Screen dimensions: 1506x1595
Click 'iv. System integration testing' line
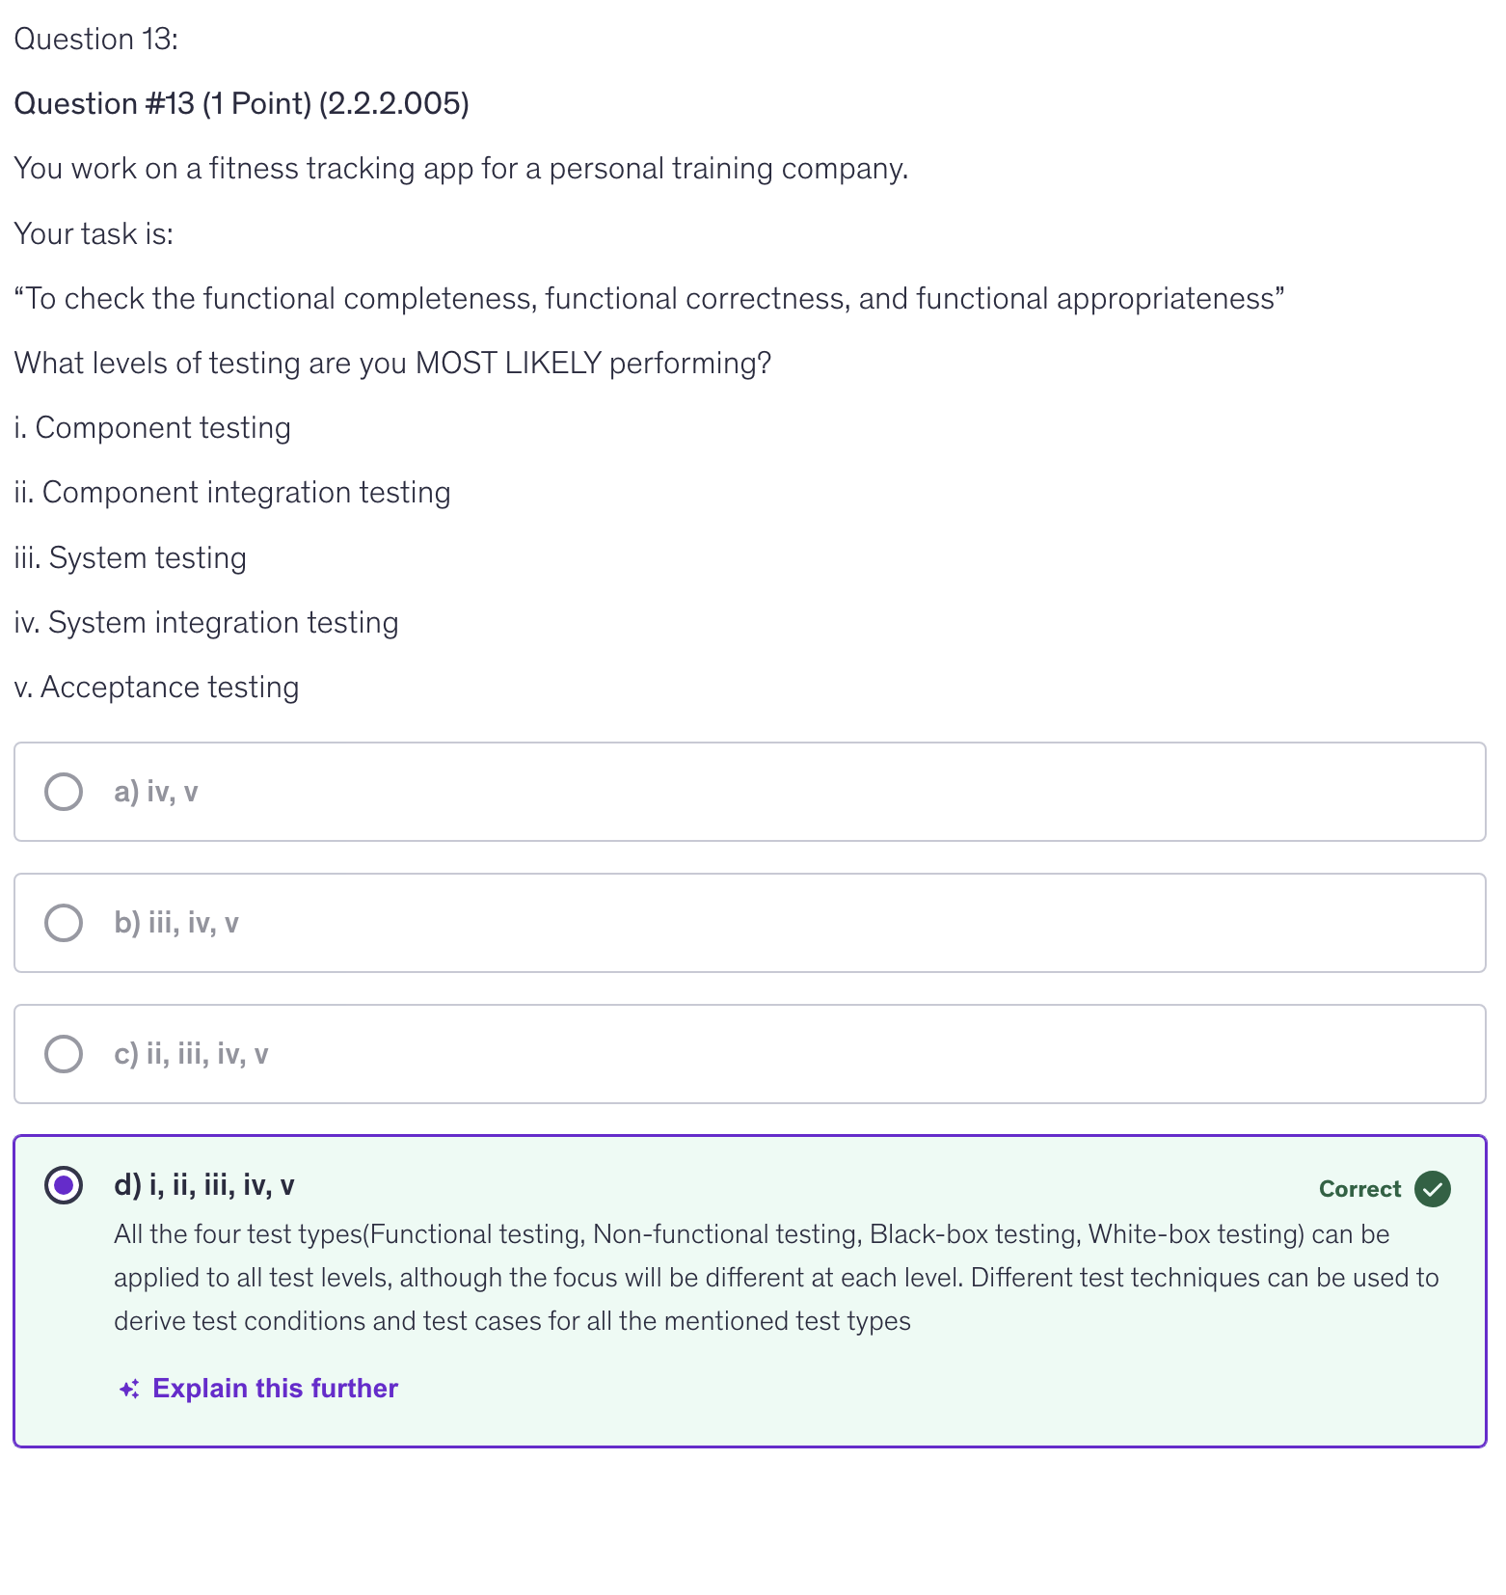click(206, 623)
